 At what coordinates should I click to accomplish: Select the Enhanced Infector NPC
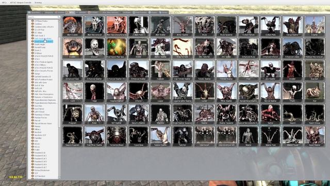[x=271, y=48]
